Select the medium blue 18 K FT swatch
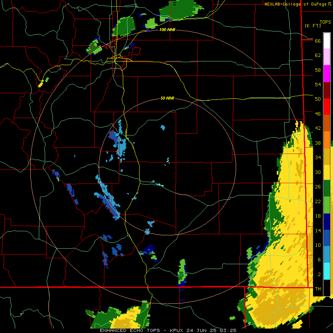This screenshot has height=333, width=333. (327, 238)
